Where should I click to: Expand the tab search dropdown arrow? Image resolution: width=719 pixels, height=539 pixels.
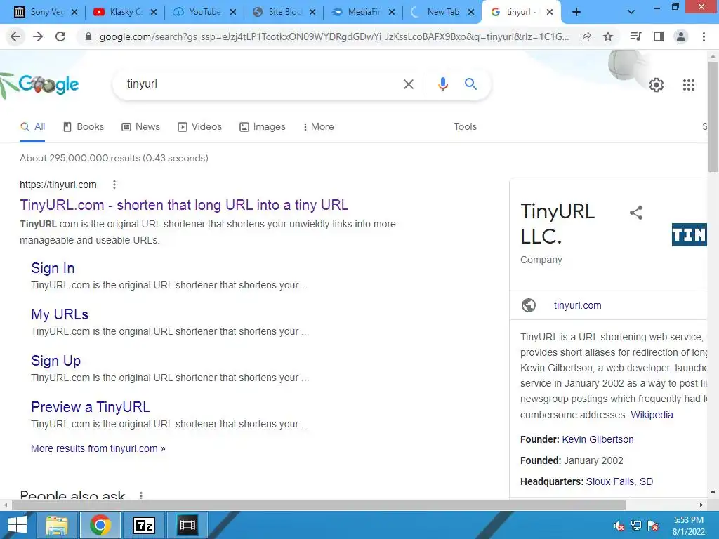coord(631,12)
